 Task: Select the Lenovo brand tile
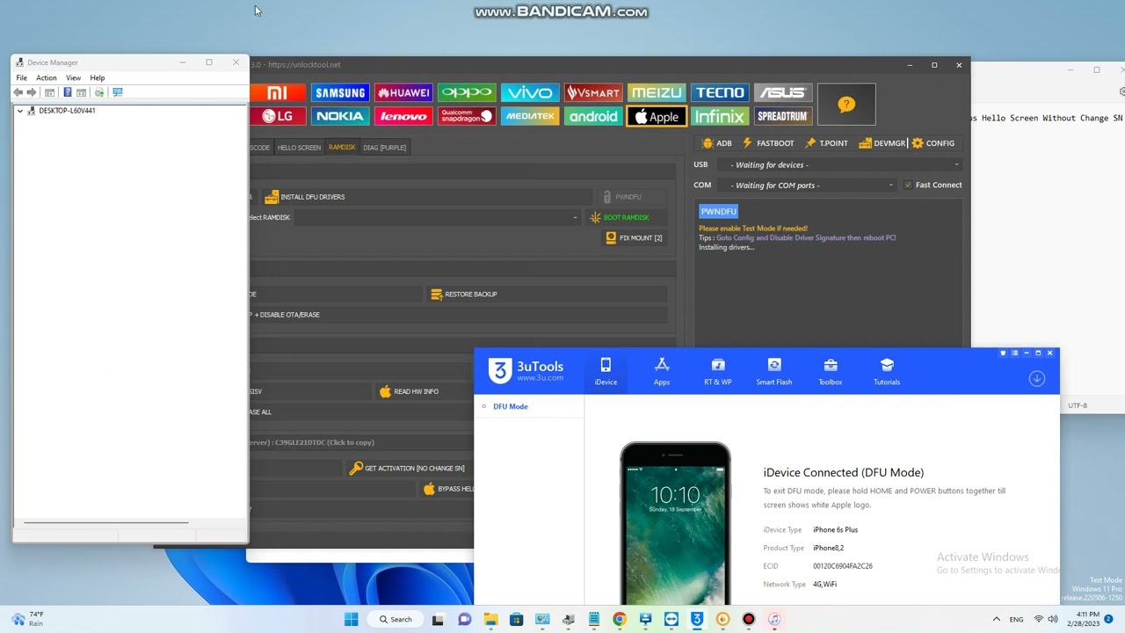point(403,116)
